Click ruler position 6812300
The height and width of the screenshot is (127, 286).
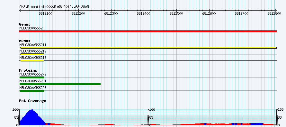coord(111,13)
